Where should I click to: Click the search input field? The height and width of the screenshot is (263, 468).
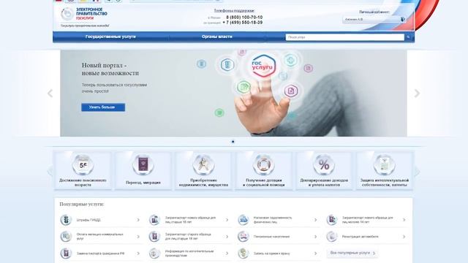tap(344, 37)
